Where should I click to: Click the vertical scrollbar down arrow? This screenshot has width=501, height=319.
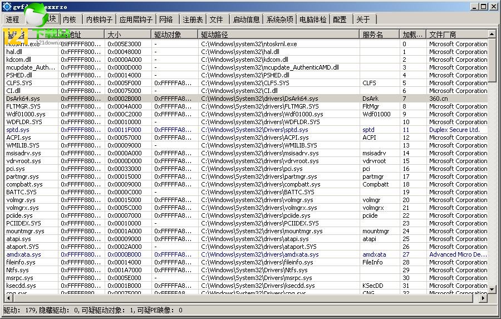tap(492, 289)
